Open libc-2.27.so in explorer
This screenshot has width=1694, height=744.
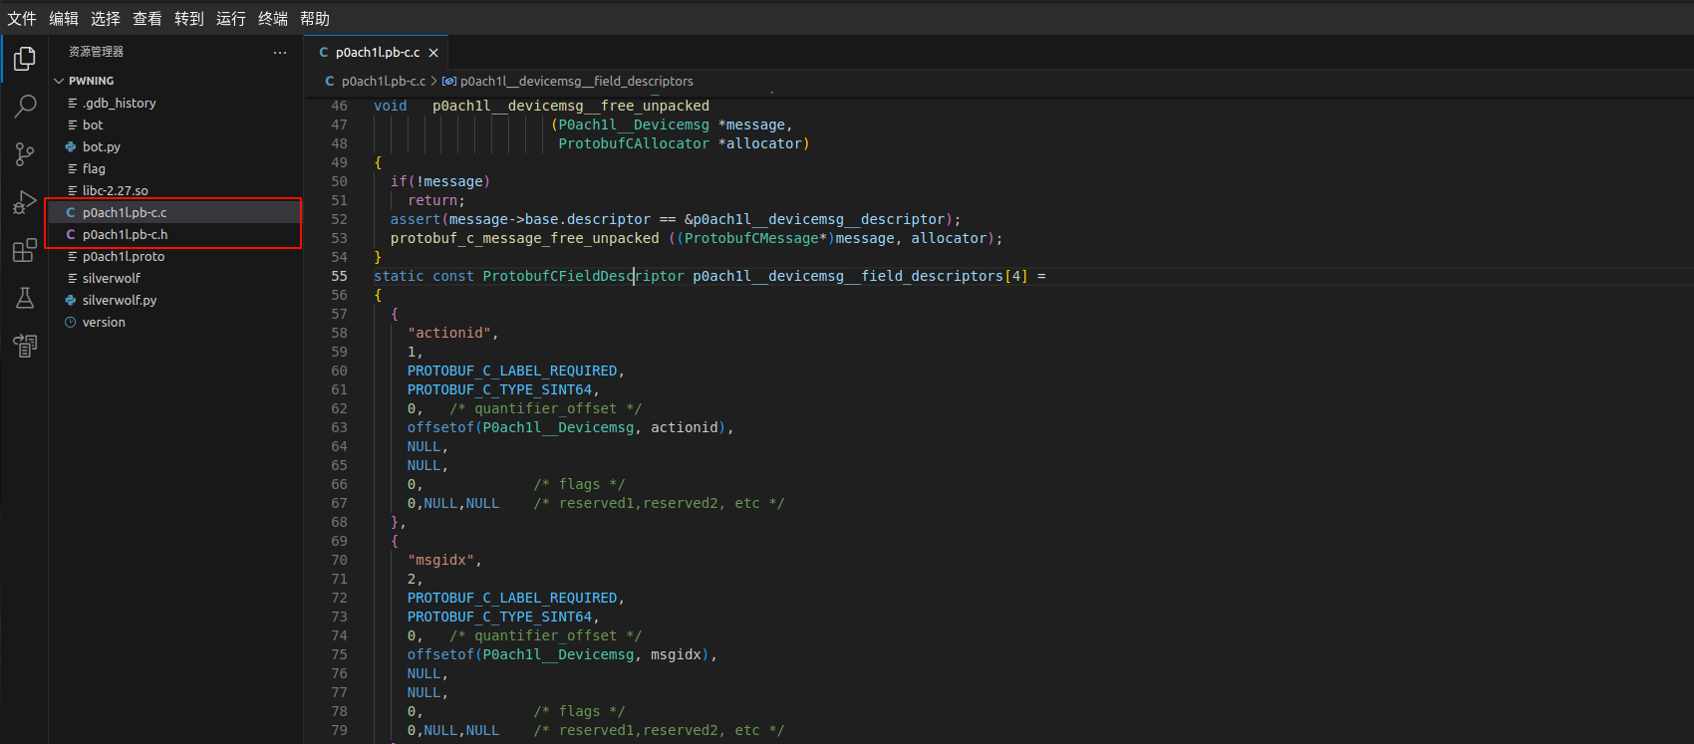click(x=175, y=190)
